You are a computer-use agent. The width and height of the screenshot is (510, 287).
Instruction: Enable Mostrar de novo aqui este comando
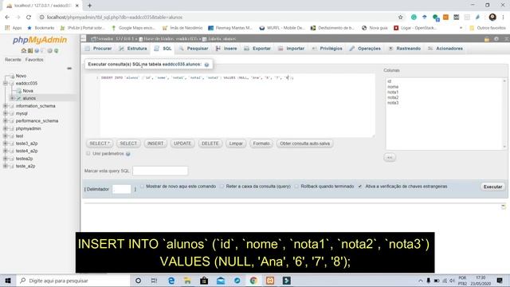click(142, 187)
